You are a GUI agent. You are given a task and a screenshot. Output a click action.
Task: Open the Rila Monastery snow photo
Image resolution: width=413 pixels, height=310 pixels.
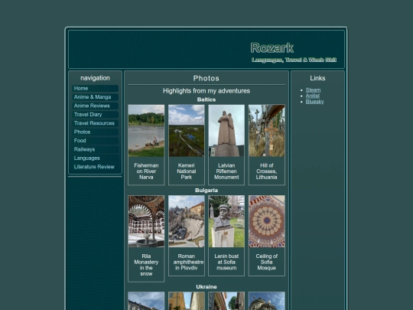point(146,221)
